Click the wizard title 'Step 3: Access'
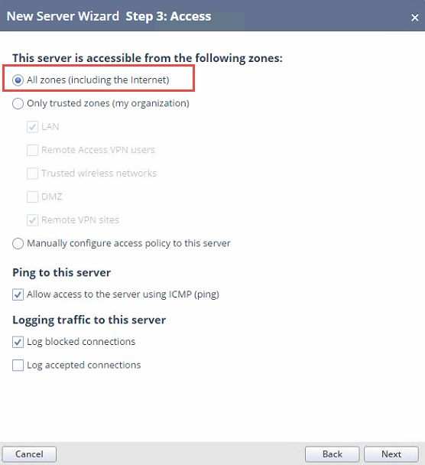The width and height of the screenshot is (425, 465). pyautogui.click(x=168, y=16)
